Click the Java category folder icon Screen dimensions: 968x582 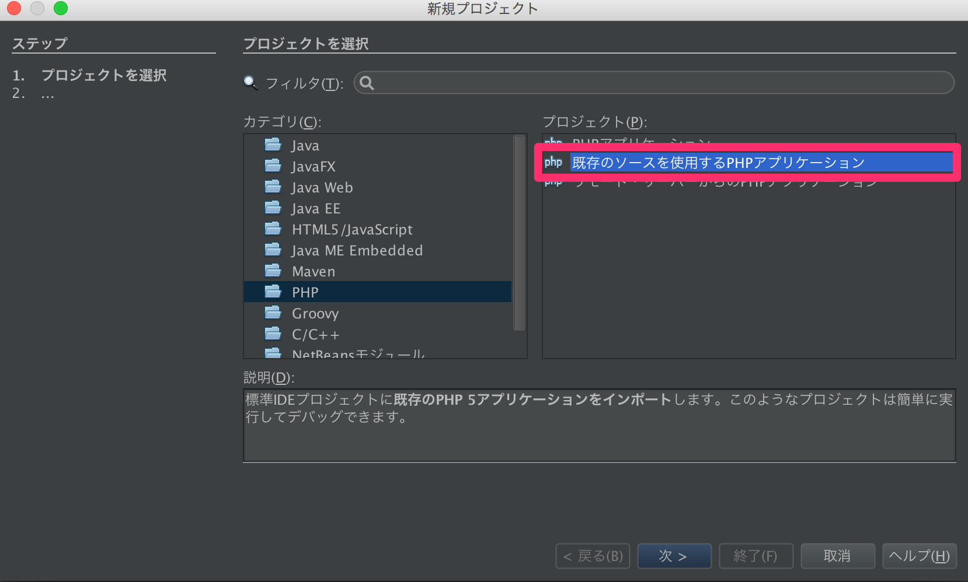(273, 145)
